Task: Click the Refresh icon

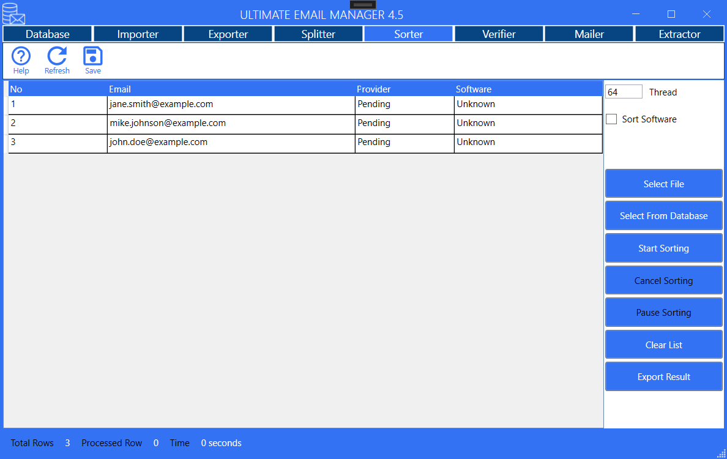Action: click(x=57, y=59)
